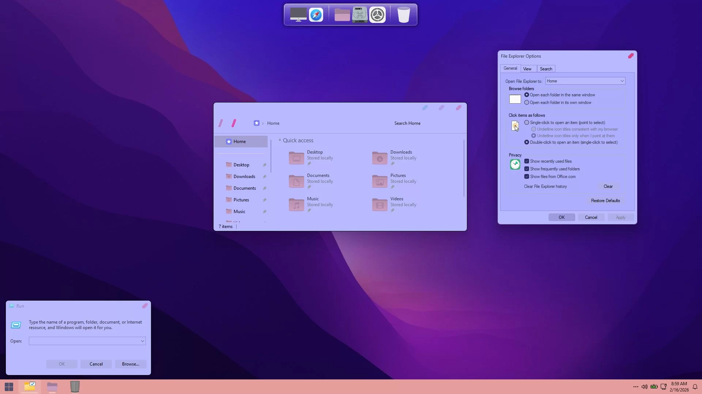Switch to the Search tab
This screenshot has width=702, height=394.
click(x=546, y=69)
